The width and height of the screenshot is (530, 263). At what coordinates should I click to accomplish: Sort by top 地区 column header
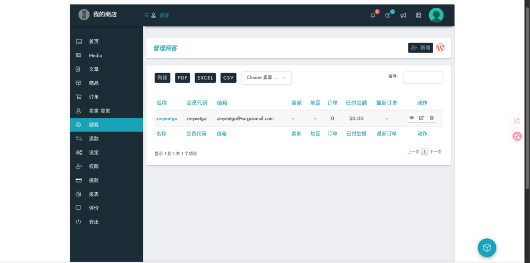[x=315, y=103]
